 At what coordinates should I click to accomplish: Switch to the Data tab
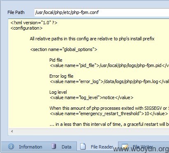61,147
